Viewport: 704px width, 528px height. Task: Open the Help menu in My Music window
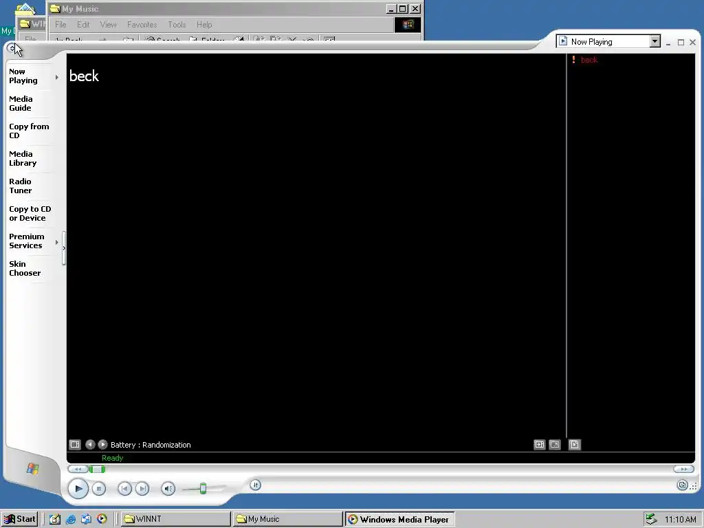tap(204, 25)
